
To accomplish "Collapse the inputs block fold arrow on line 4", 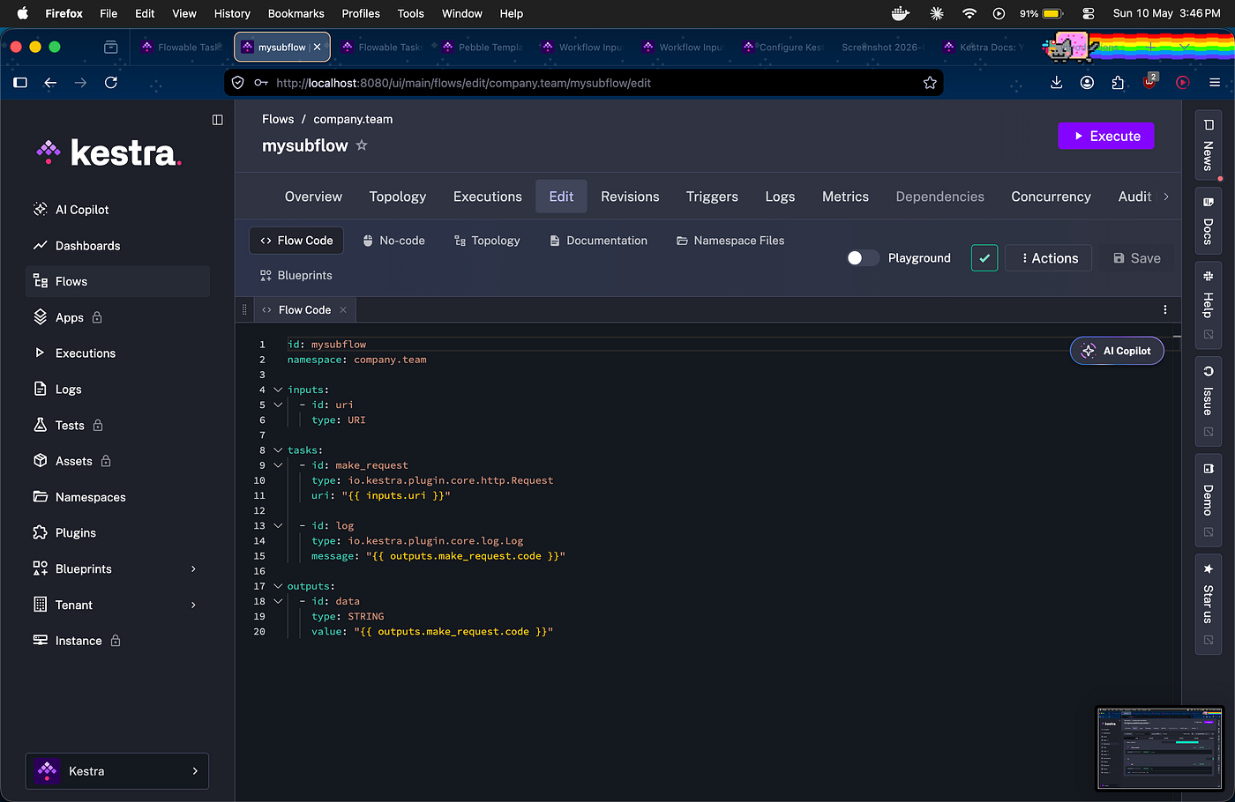I will (278, 390).
